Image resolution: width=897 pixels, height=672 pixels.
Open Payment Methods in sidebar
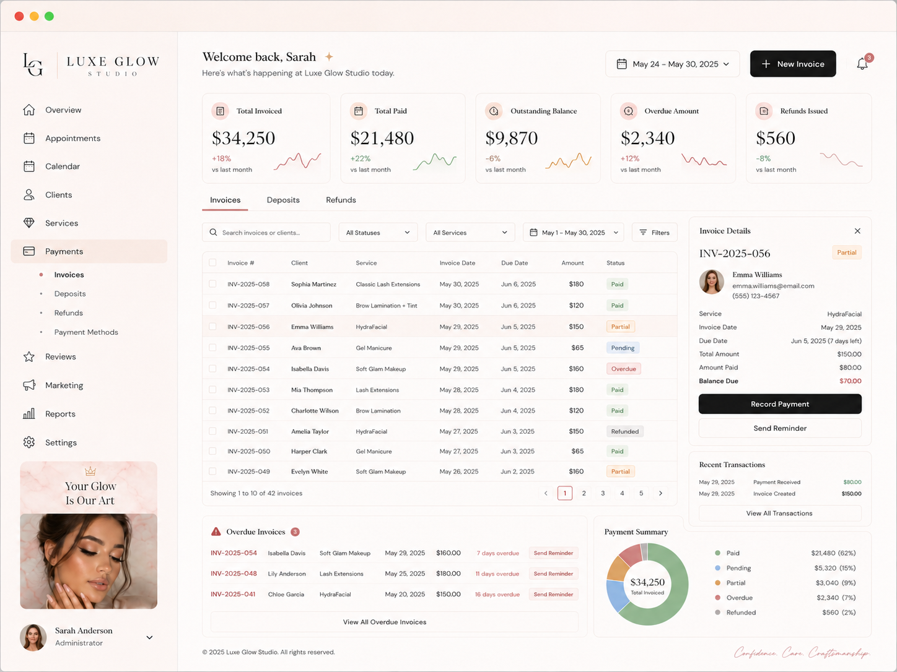coord(86,332)
